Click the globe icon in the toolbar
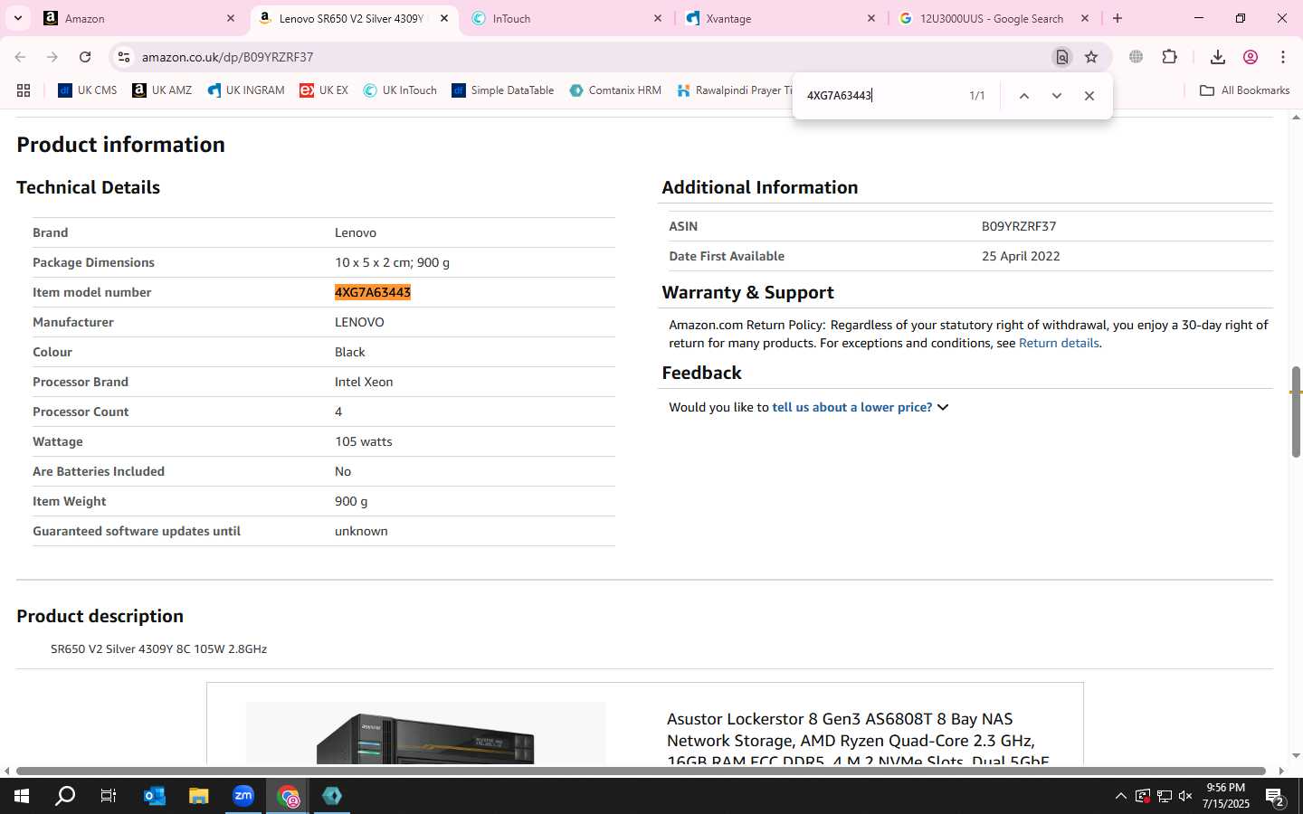The height and width of the screenshot is (814, 1303). [1136, 57]
